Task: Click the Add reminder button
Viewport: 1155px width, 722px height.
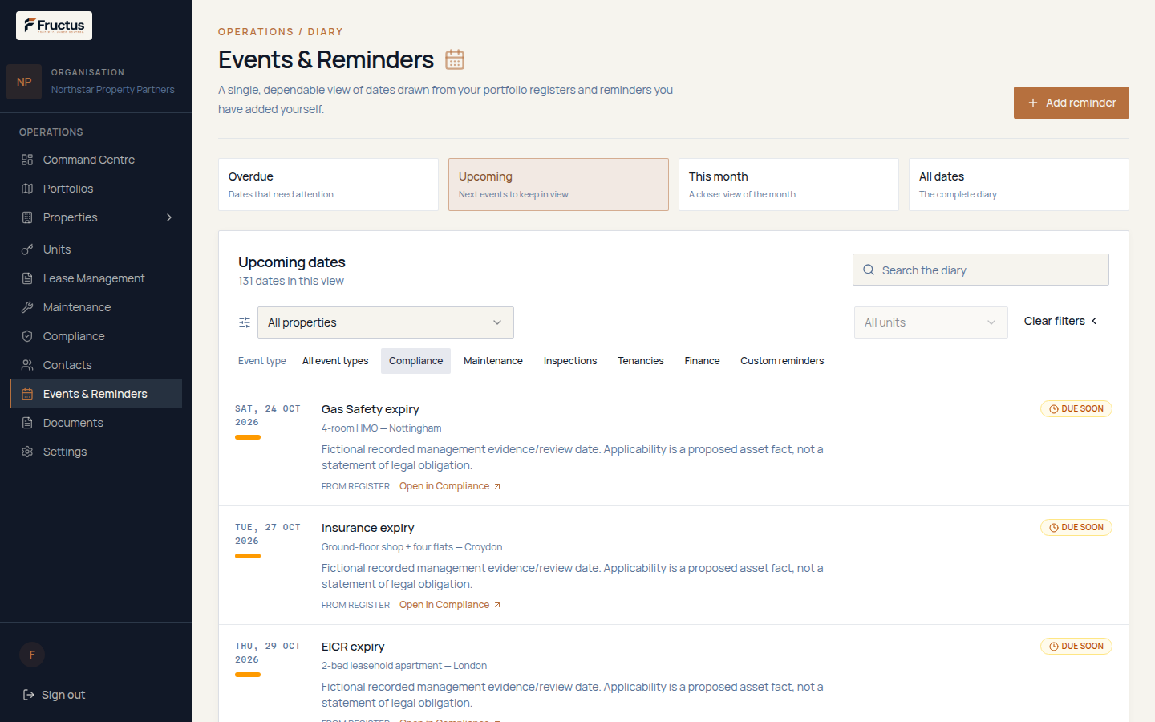Action: coord(1072,103)
